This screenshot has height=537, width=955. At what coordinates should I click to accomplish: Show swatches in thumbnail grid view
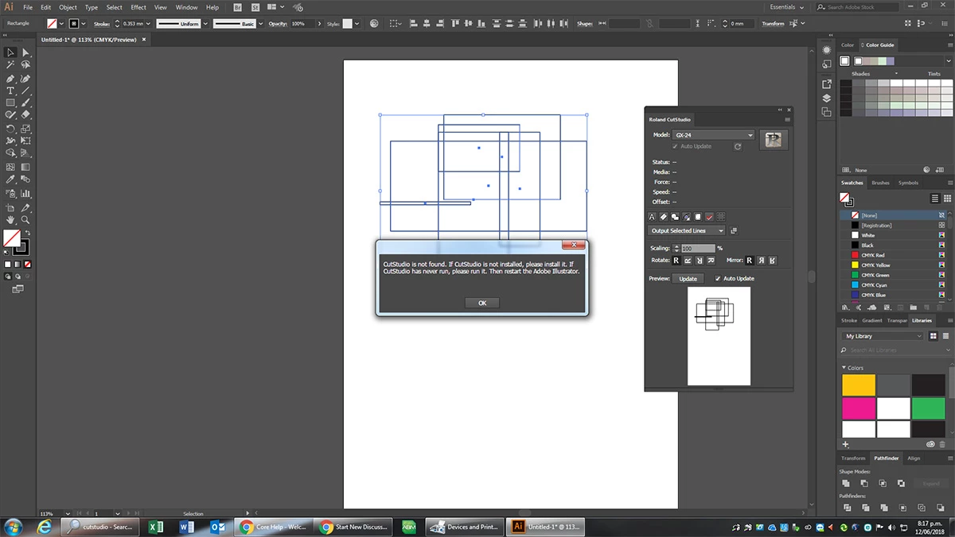pyautogui.click(x=946, y=199)
